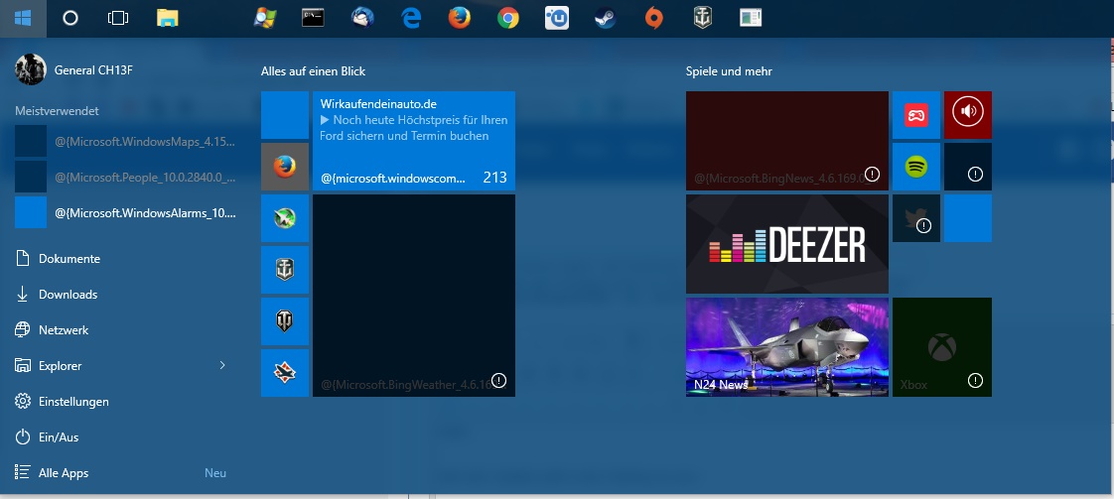This screenshot has height=499, width=1114.
Task: Click the Windows Start button in the taskbar
Action: point(23,19)
